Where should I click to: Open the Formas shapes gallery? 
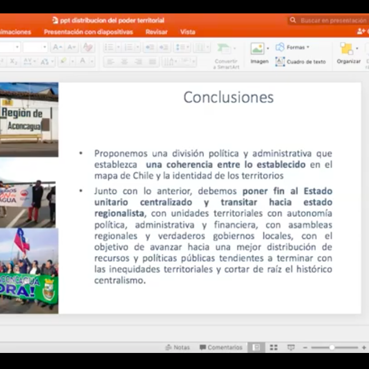(292, 47)
